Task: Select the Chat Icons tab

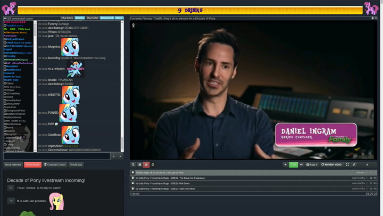Action: coord(67,18)
